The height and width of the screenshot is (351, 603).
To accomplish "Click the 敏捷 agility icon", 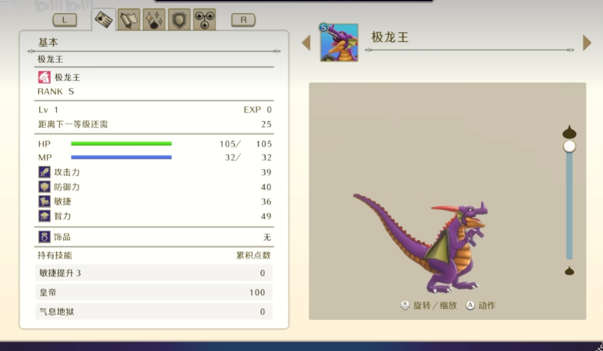I will coord(44,201).
